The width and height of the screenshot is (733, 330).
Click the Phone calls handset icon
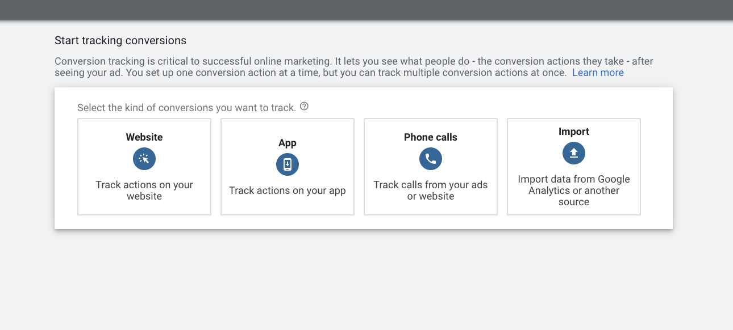coord(430,159)
